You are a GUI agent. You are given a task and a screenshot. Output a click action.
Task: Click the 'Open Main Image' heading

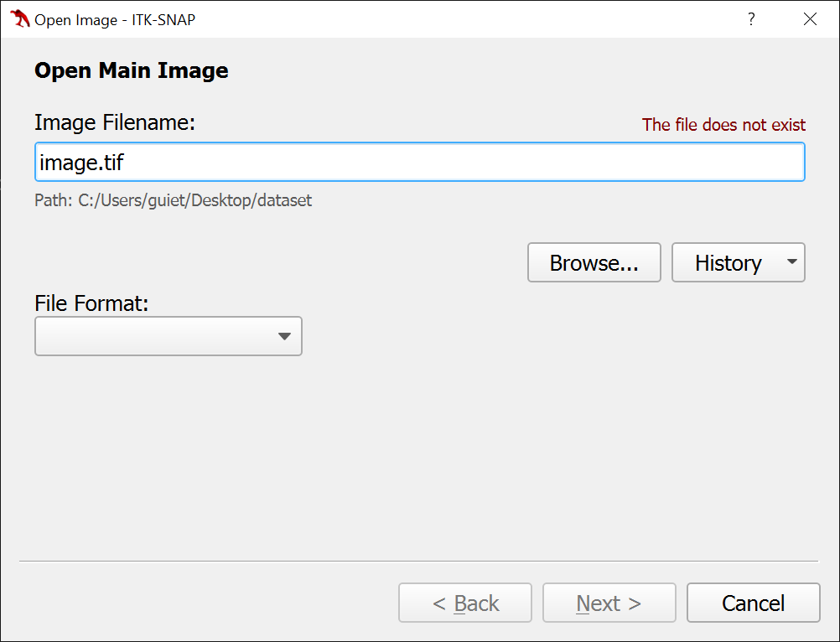(x=132, y=70)
